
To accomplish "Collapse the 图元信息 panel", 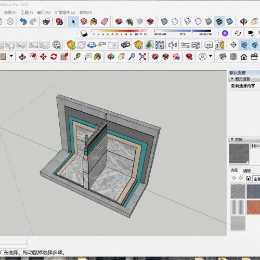I will (x=232, y=79).
